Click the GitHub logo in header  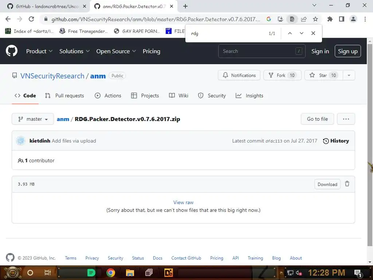(11, 51)
